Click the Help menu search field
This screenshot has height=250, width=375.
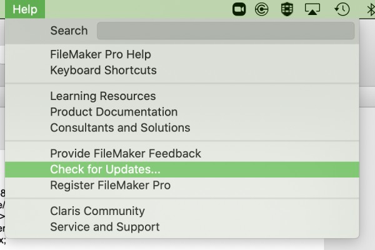point(226,31)
